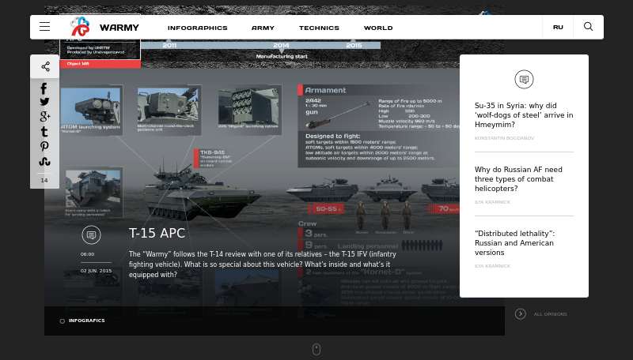The height and width of the screenshot is (360, 633).
Task: Share on Pinterest
Action: click(44, 146)
